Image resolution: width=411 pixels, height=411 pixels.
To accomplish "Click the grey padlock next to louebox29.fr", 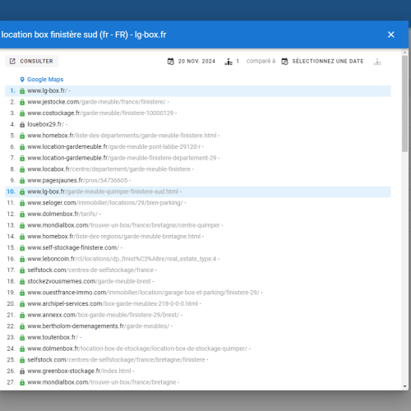I will [22, 124].
